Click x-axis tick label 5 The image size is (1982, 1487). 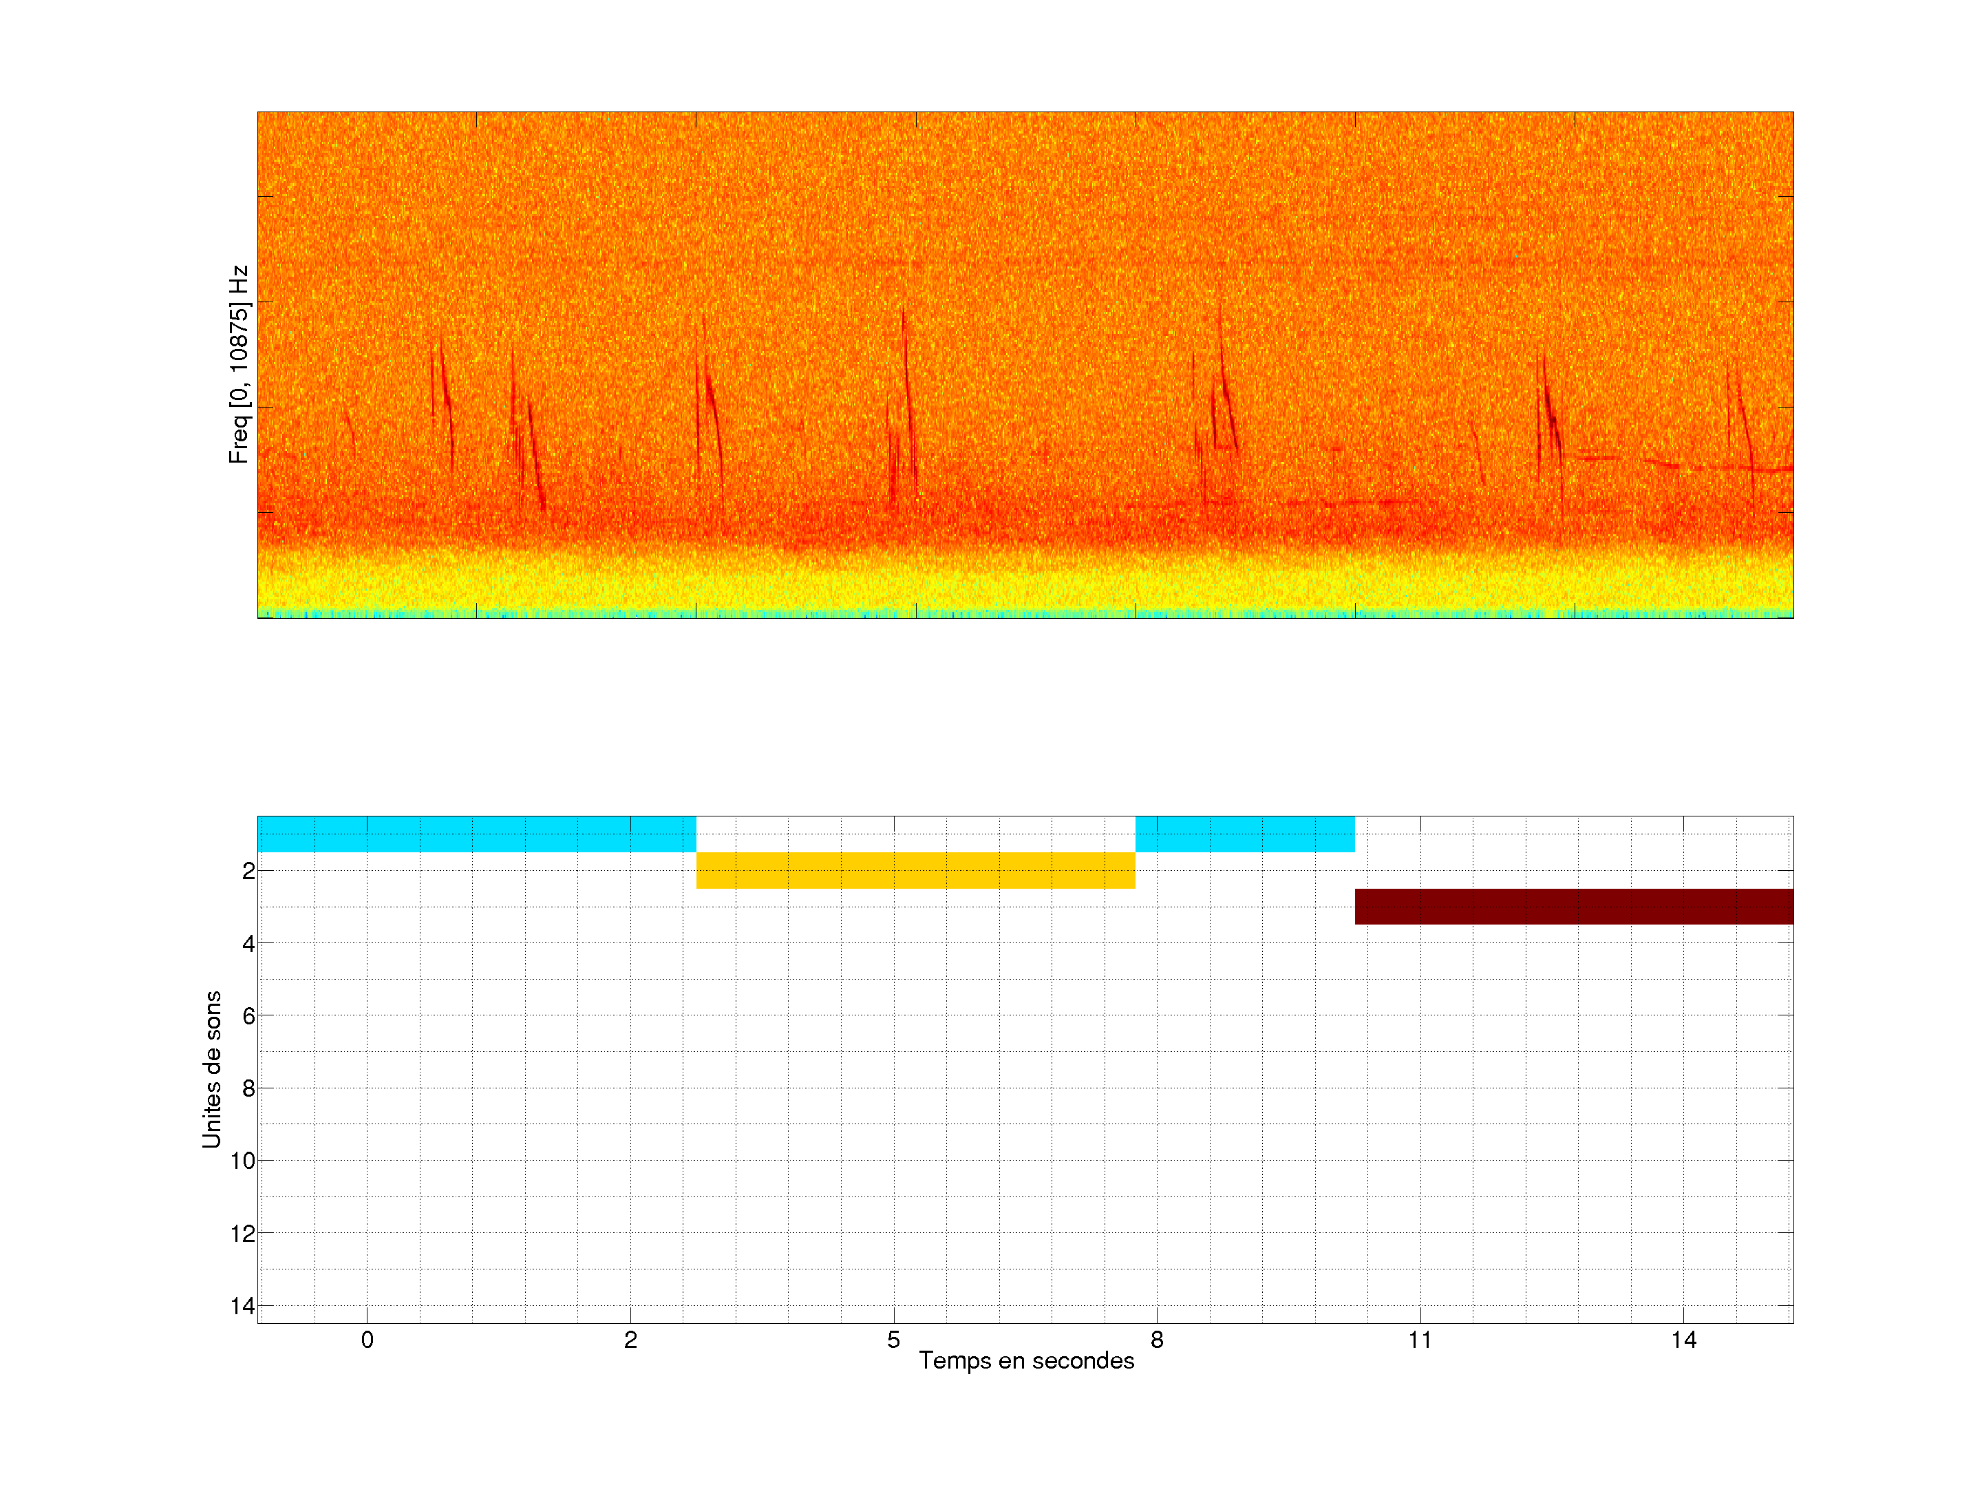click(893, 1340)
